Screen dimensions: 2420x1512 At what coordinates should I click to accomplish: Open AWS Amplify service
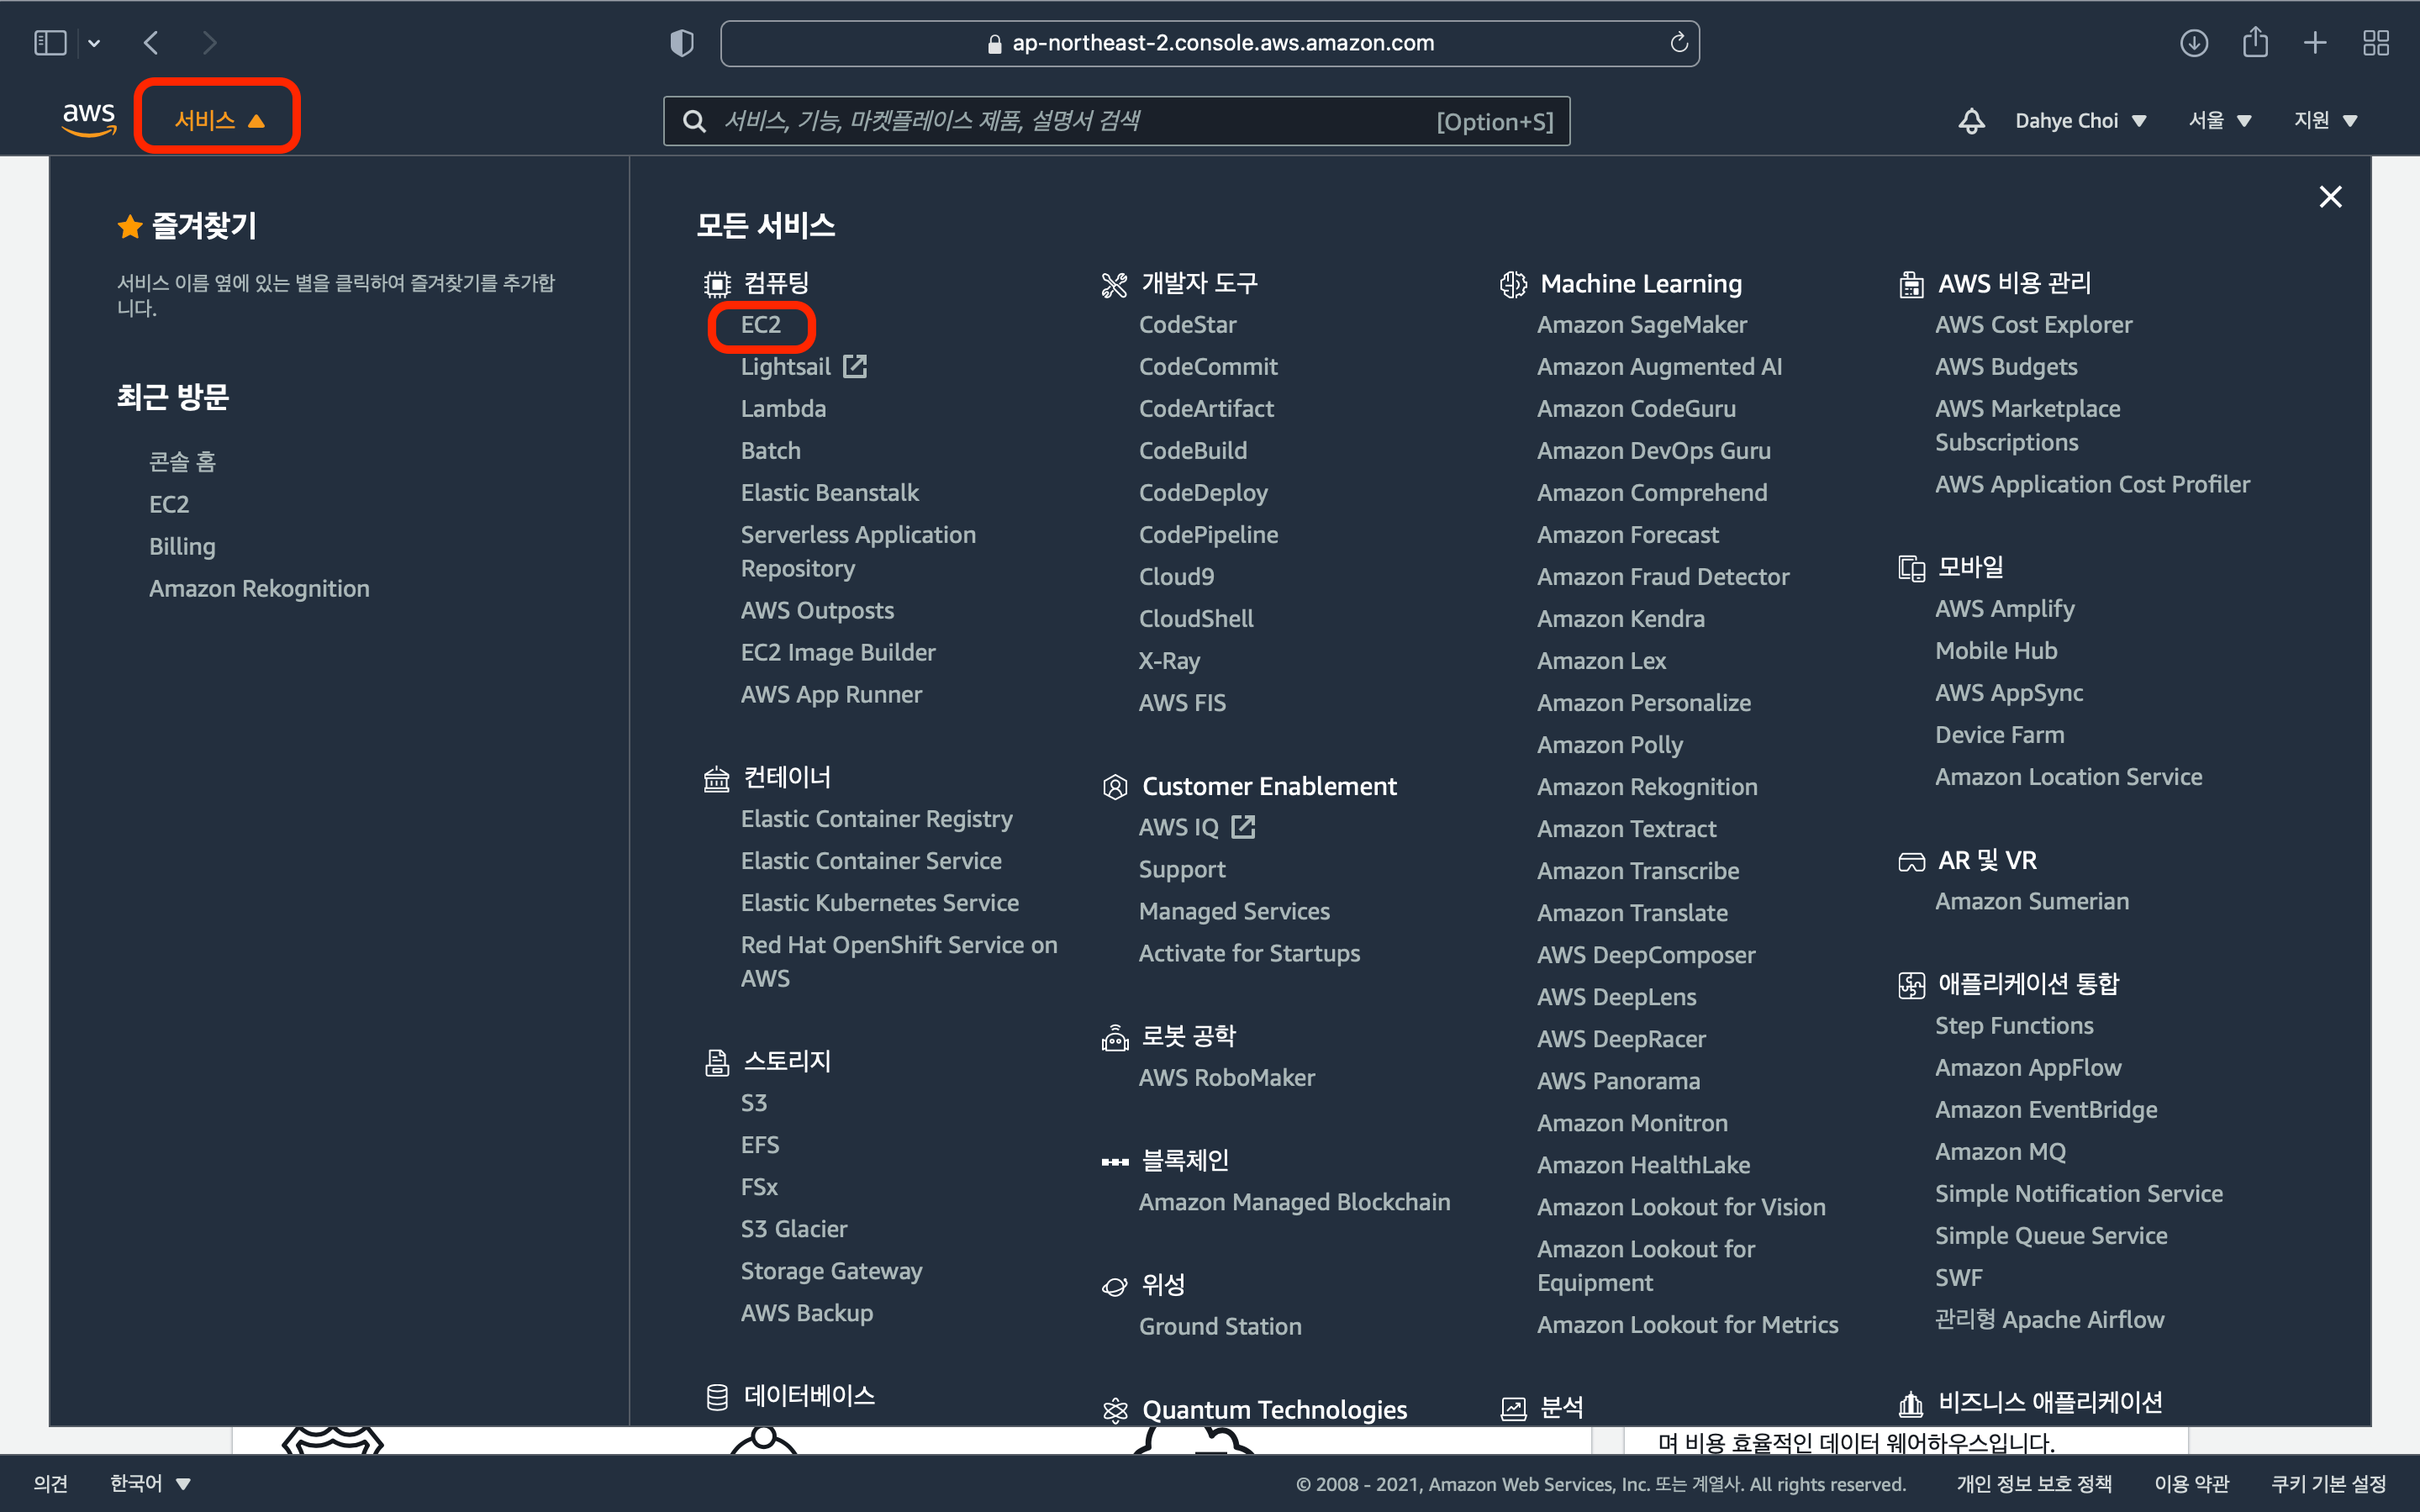(2004, 609)
